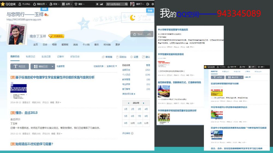Image resolution: width=273 pixels, height=153 pixels.
Task: Click the 开通黄钻 button
Action: coord(56,36)
